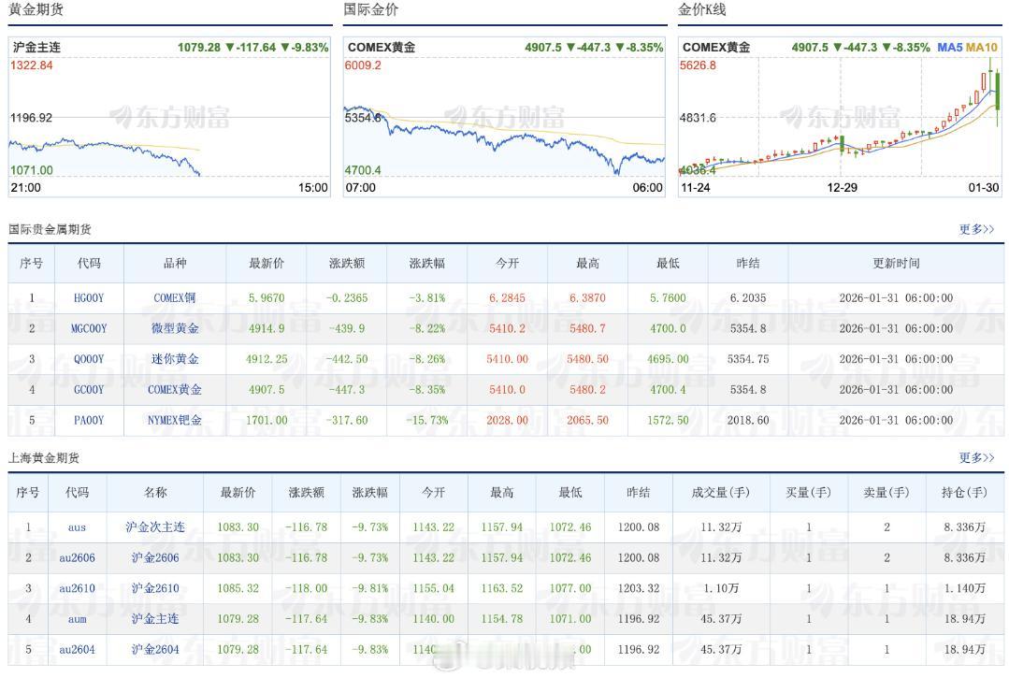Open the 沪金2604 contract link

(x=155, y=649)
